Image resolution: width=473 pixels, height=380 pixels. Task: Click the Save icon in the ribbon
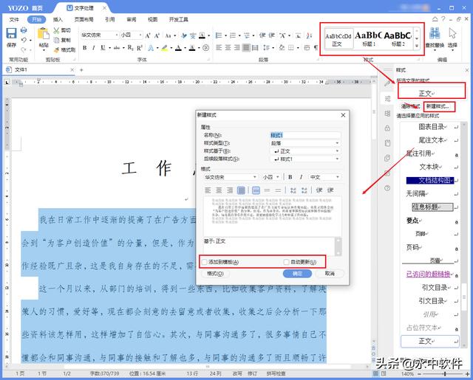pyautogui.click(x=12, y=35)
